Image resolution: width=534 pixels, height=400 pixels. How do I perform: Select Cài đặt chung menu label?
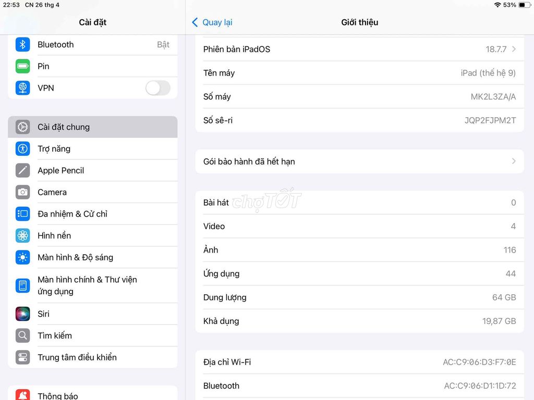(x=64, y=127)
